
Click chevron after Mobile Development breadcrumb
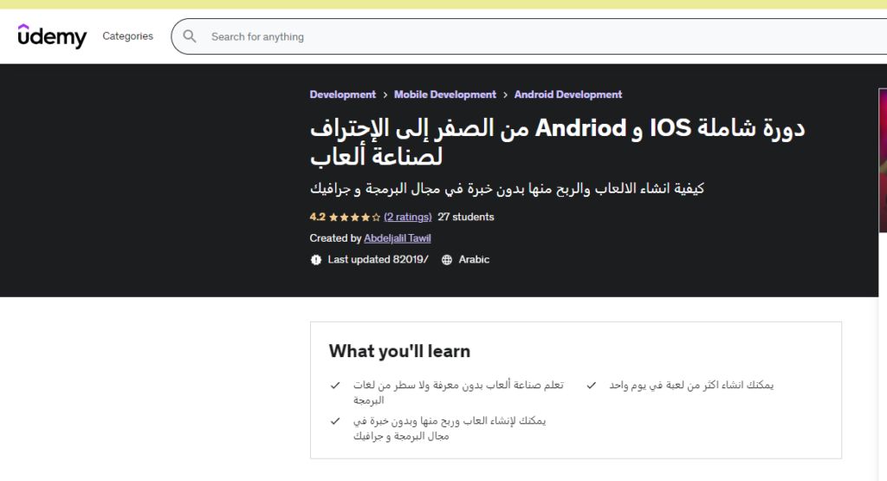tap(505, 95)
